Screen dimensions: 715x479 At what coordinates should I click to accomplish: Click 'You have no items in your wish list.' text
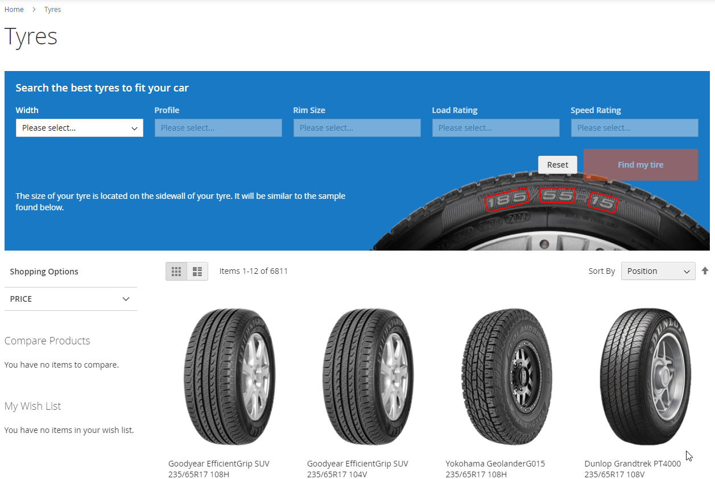point(69,430)
